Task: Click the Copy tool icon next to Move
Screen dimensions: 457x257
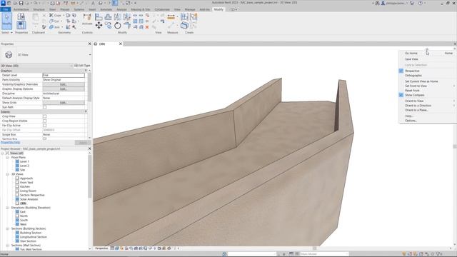Action: [108, 26]
